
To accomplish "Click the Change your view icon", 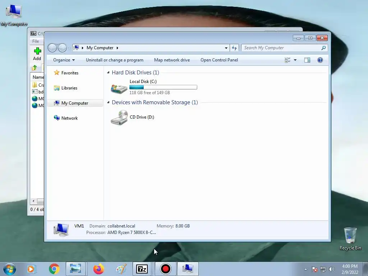I will coord(287,60).
